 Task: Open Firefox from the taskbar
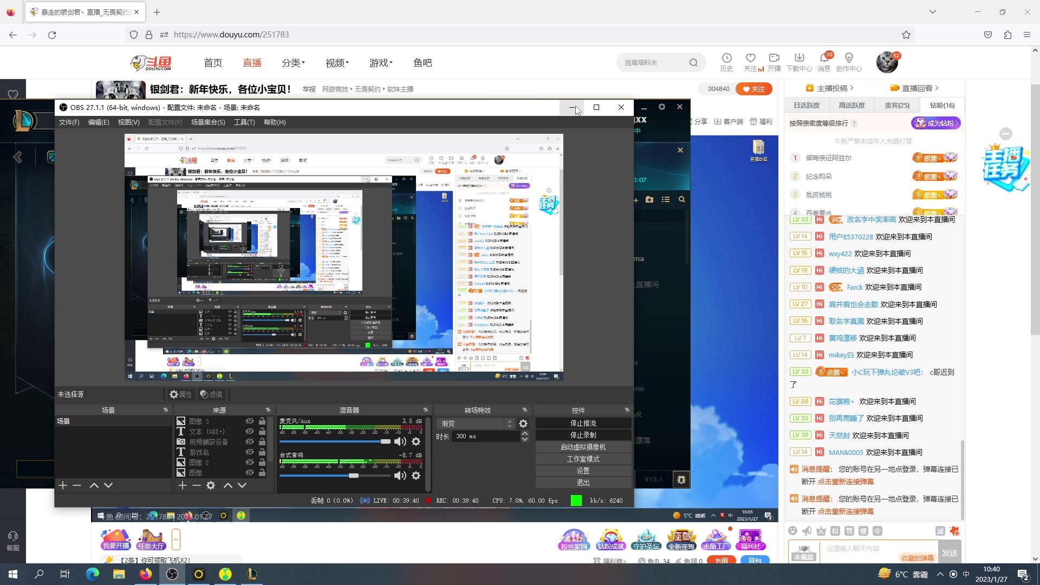[x=146, y=574]
